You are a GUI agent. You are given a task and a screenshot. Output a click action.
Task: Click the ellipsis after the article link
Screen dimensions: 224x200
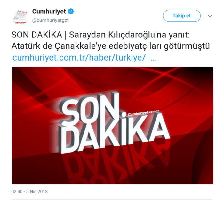[153, 59]
